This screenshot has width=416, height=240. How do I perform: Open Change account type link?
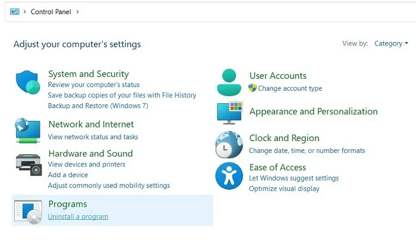point(290,88)
